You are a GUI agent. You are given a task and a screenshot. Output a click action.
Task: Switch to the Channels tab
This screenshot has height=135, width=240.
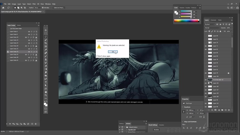(213, 20)
